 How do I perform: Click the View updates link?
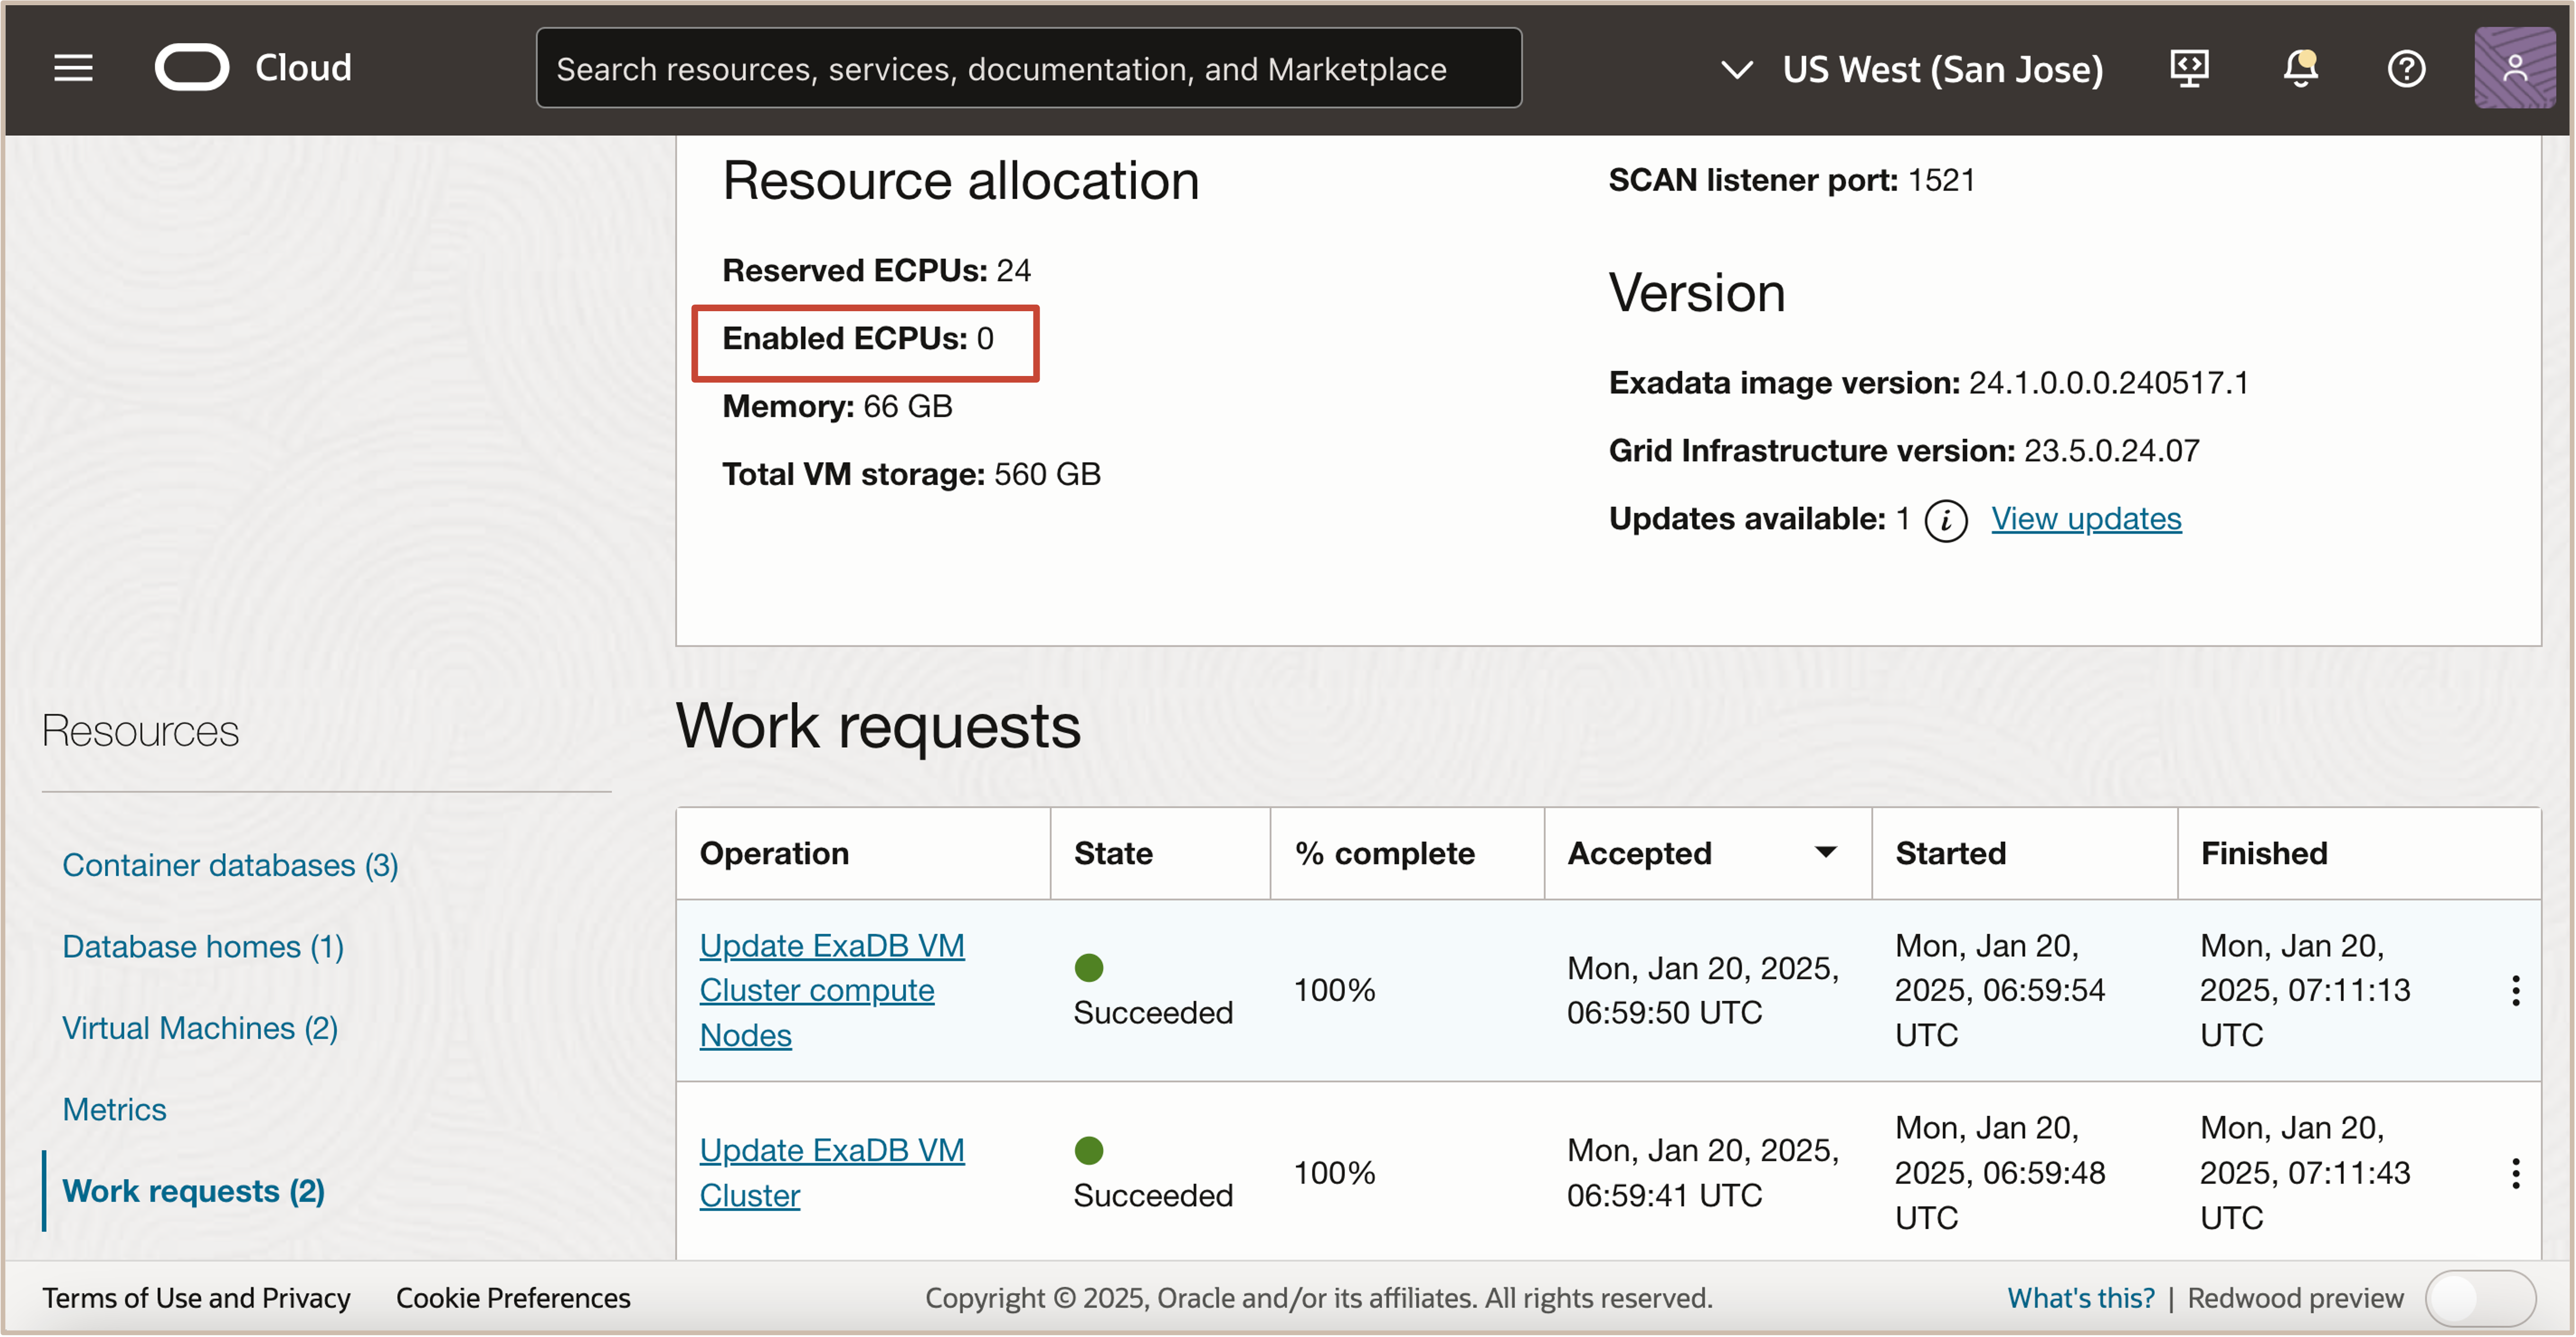pyautogui.click(x=2086, y=518)
